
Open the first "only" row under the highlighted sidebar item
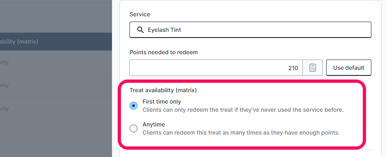coord(56,62)
